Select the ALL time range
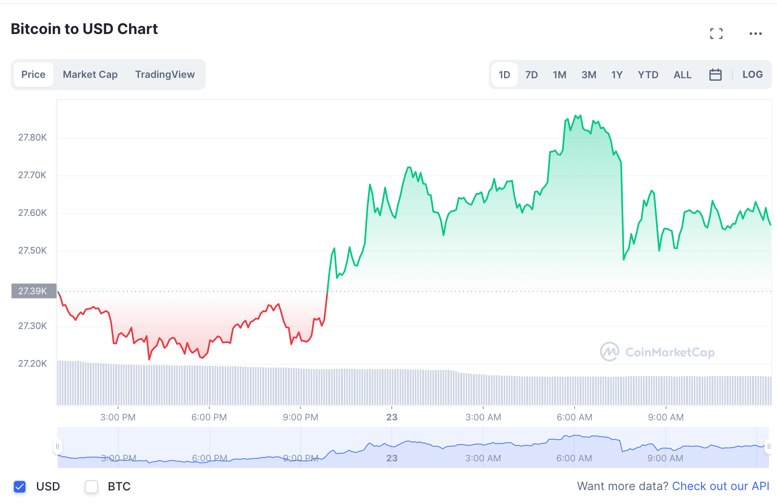Image resolution: width=777 pixels, height=504 pixels. coord(682,75)
